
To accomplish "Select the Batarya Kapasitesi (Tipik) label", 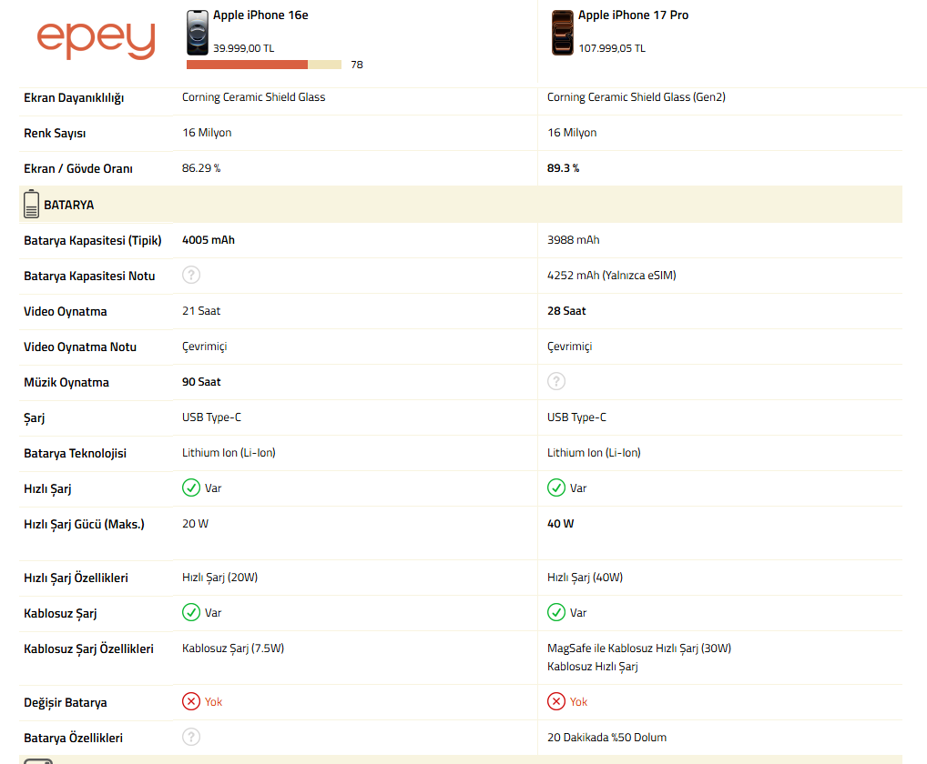I will tap(92, 240).
